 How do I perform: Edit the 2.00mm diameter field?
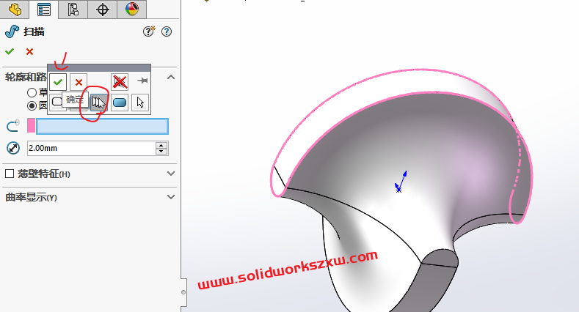coord(92,148)
